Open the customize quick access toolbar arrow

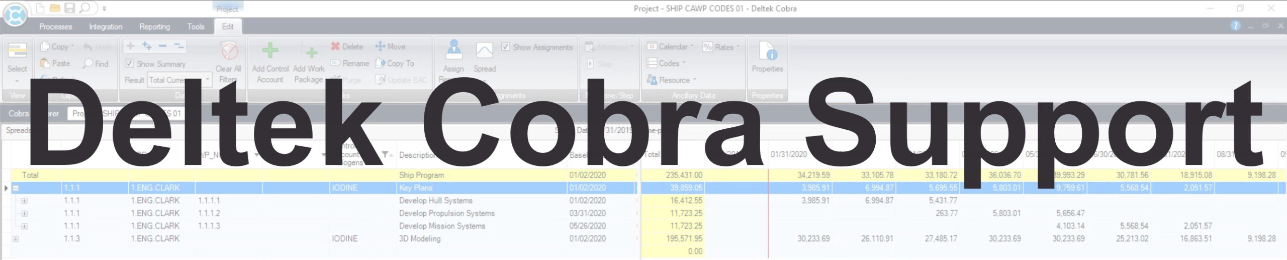(x=104, y=9)
